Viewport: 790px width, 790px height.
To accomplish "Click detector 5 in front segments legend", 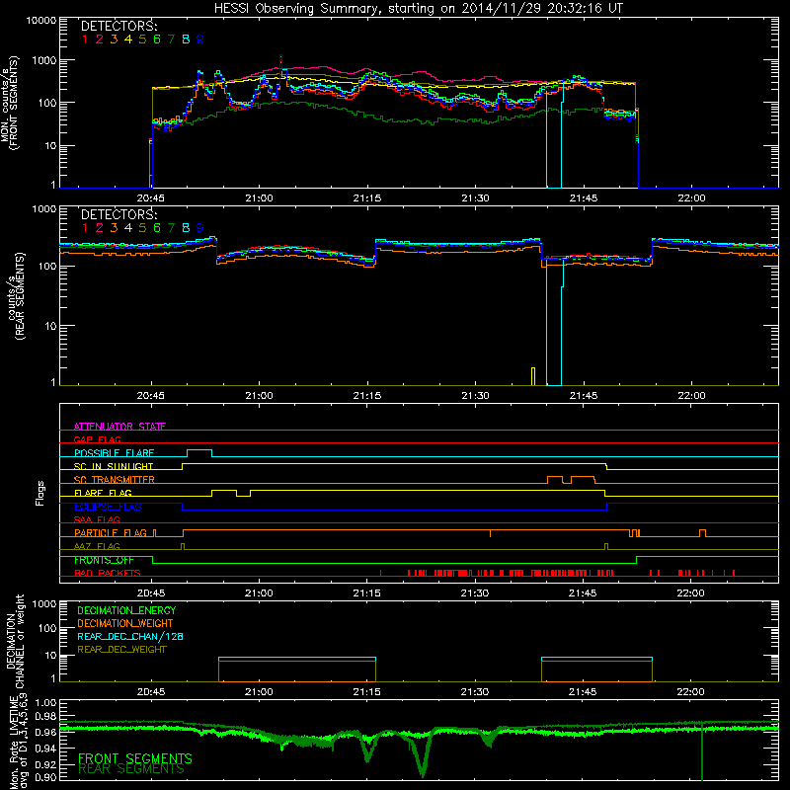I will 142,39.
